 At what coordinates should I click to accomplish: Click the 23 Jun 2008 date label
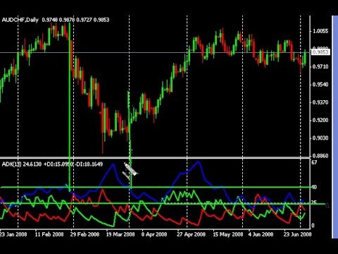pos(297,234)
